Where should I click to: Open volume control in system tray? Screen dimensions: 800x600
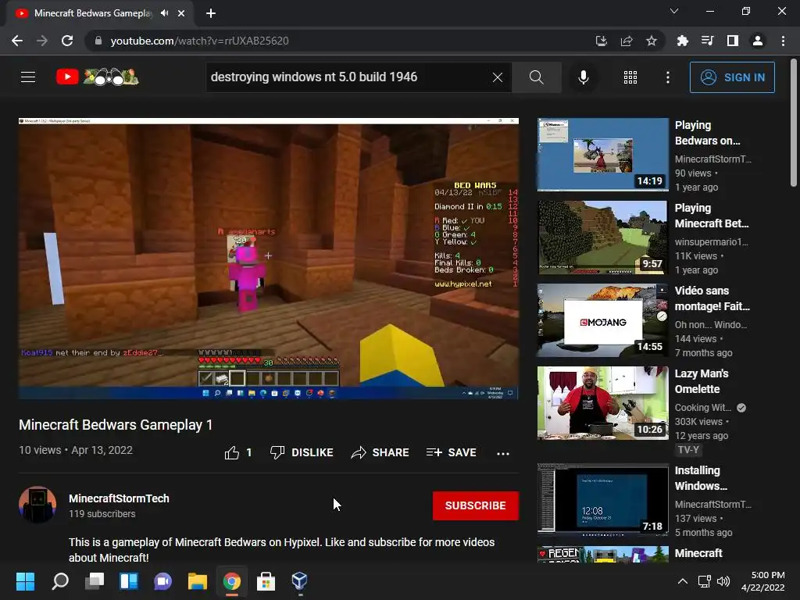[x=723, y=581]
